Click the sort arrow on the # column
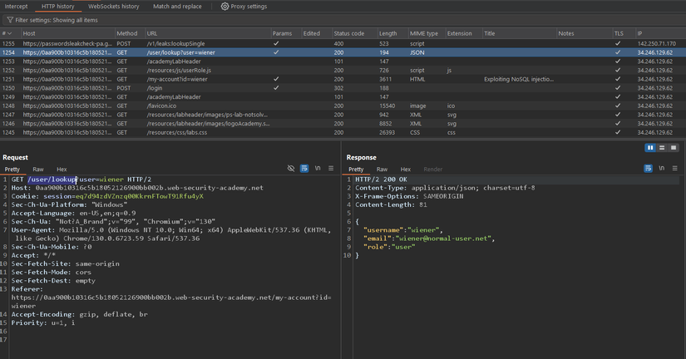Viewport: 686px width, 359px height. [10, 34]
